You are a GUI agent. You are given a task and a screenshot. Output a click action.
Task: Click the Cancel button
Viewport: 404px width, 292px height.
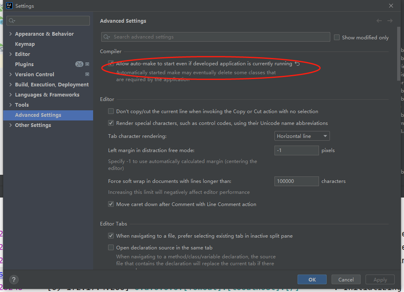[346, 279]
